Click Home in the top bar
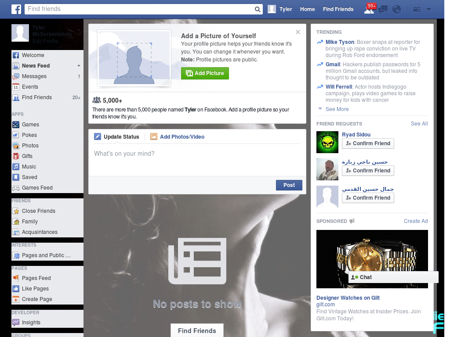The image size is (450, 337). coord(307,9)
